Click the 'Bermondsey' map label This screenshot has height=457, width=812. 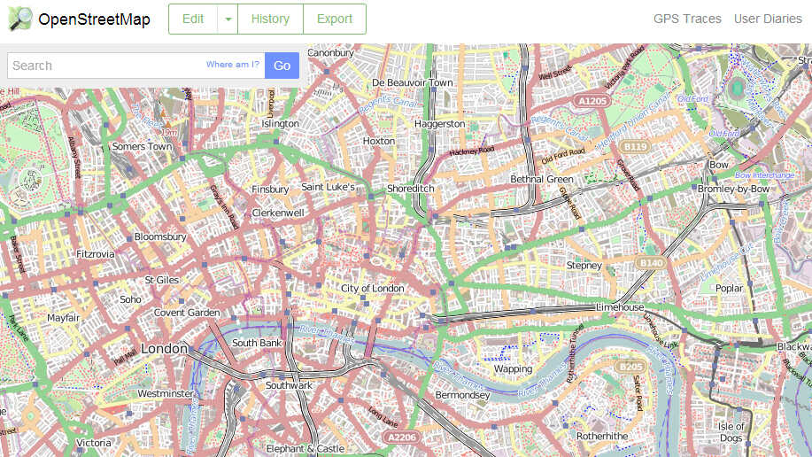click(x=462, y=395)
